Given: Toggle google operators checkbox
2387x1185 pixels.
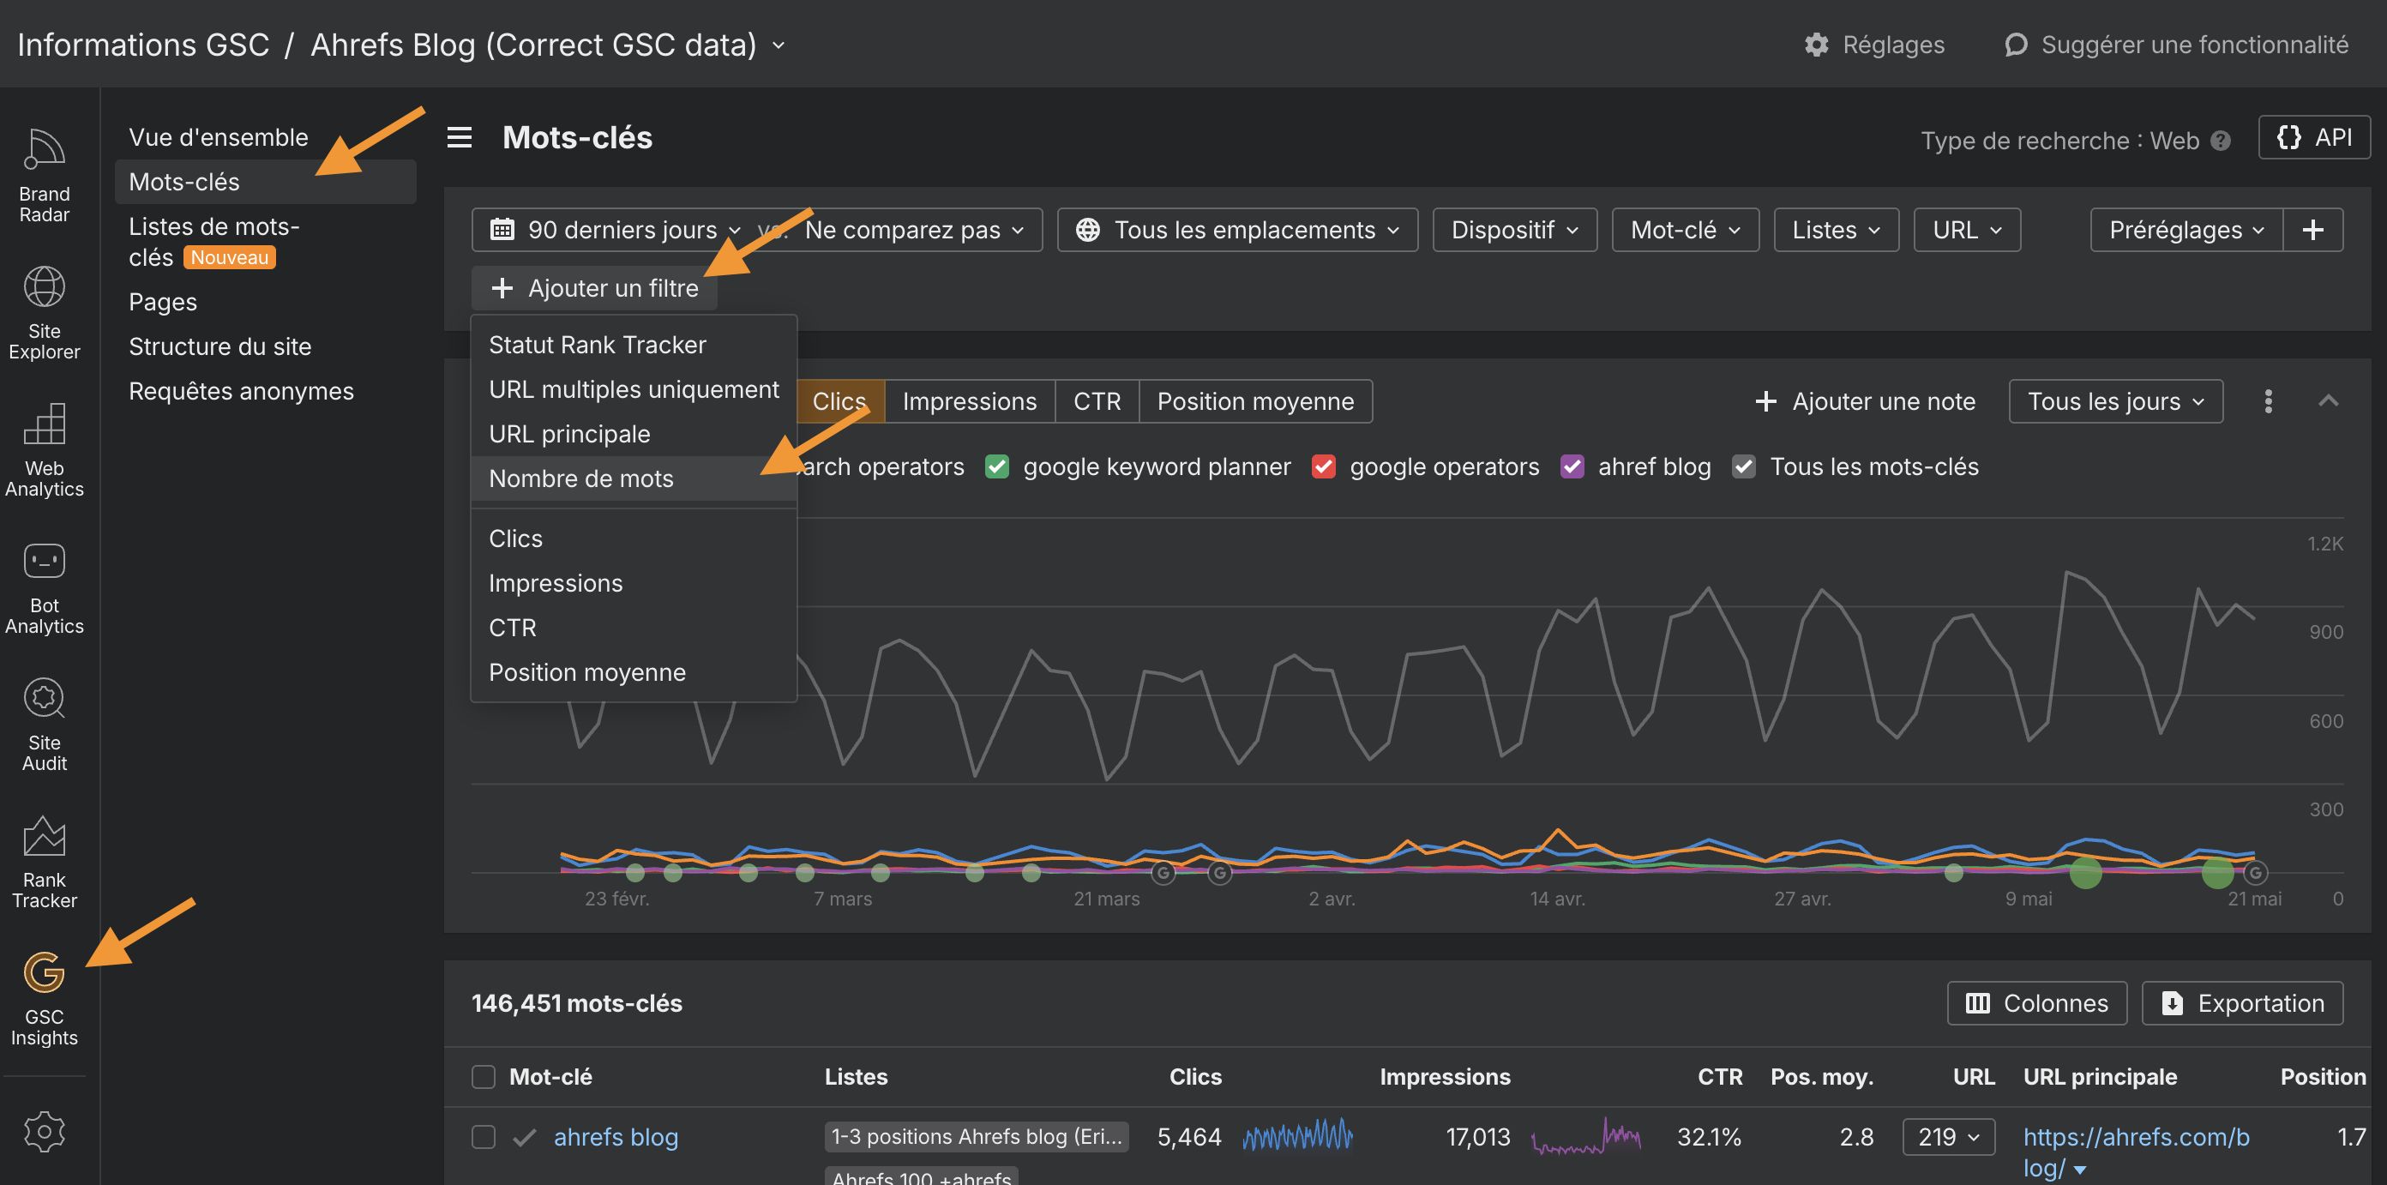Looking at the screenshot, I should coord(1323,466).
